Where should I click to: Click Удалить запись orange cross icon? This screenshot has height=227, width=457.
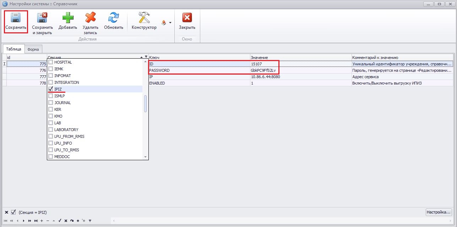(91, 18)
